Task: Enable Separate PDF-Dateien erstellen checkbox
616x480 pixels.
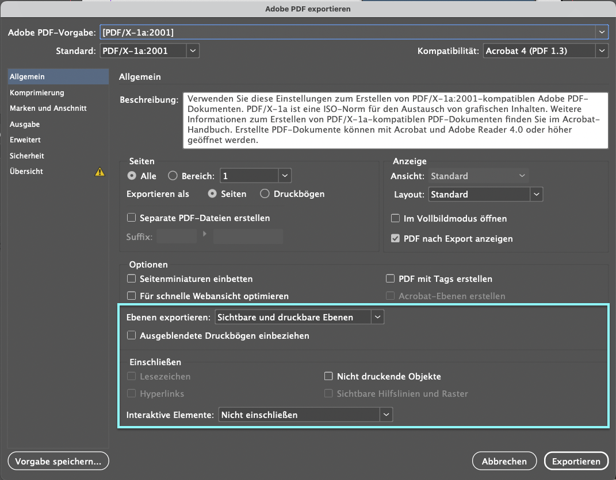Action: click(x=132, y=218)
